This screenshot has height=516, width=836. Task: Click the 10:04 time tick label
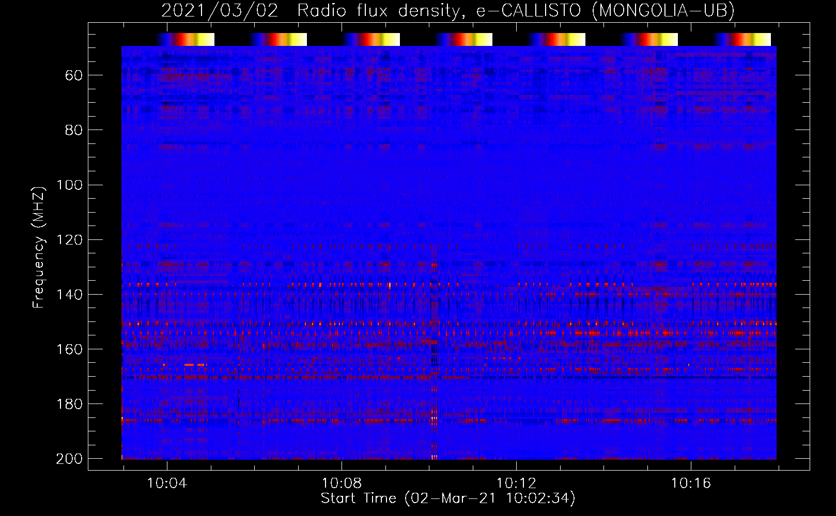click(x=167, y=483)
